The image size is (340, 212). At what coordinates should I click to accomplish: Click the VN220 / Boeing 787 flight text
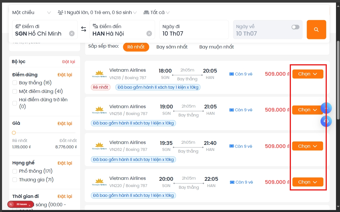click(128, 186)
